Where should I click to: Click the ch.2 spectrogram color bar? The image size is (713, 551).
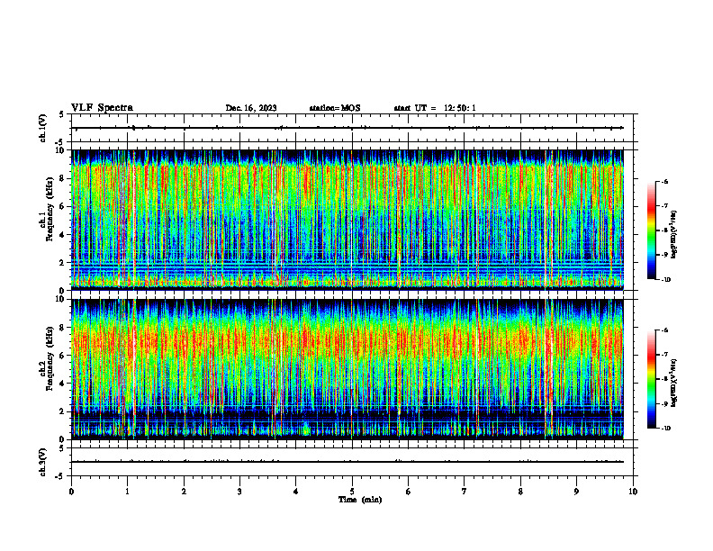(652, 379)
